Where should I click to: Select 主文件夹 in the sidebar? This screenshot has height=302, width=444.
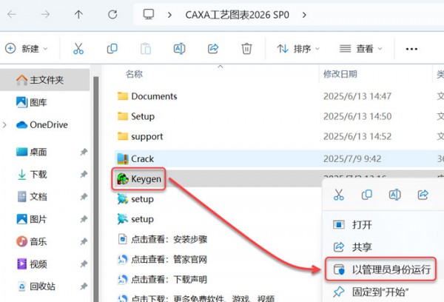click(x=44, y=80)
